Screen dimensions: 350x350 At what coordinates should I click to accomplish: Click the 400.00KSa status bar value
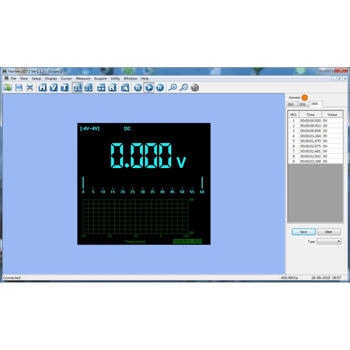289,278
